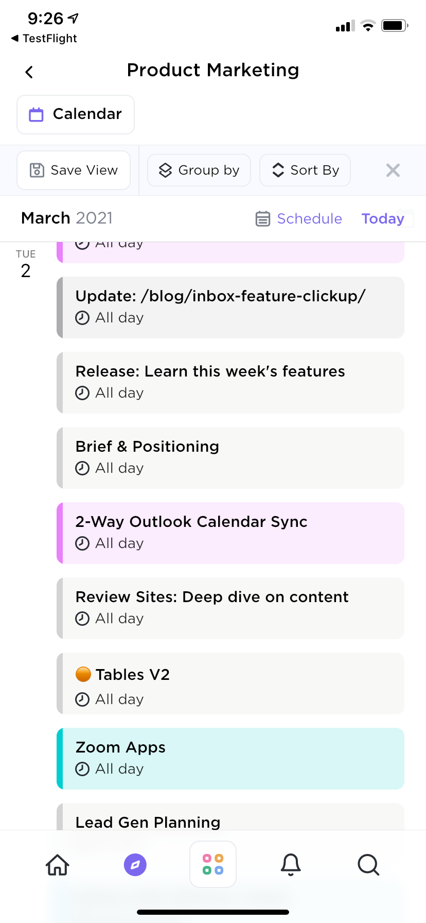Click the Group by layers icon
The height and width of the screenshot is (923, 426).
pos(165,170)
